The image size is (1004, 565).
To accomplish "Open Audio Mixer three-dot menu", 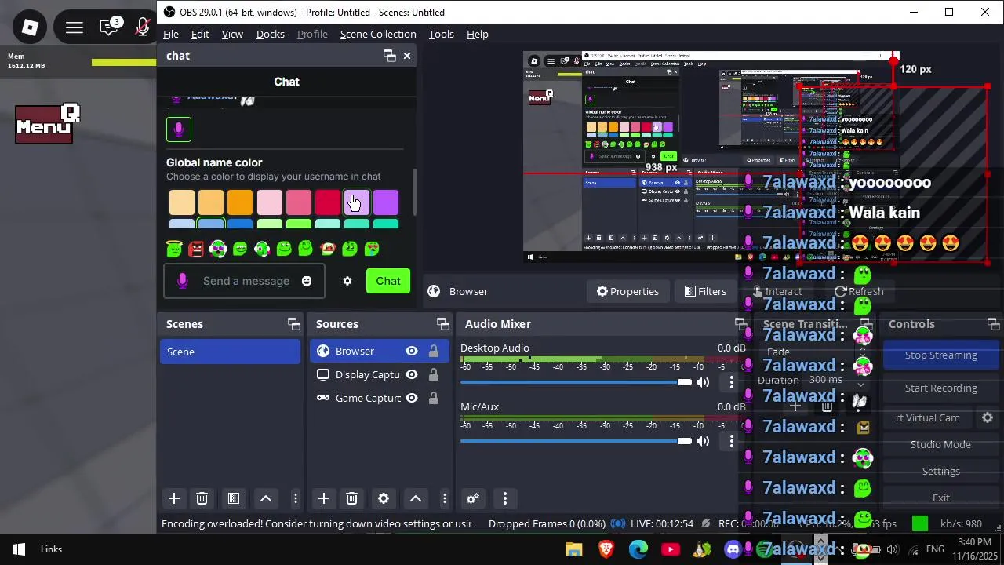I will pos(505,498).
